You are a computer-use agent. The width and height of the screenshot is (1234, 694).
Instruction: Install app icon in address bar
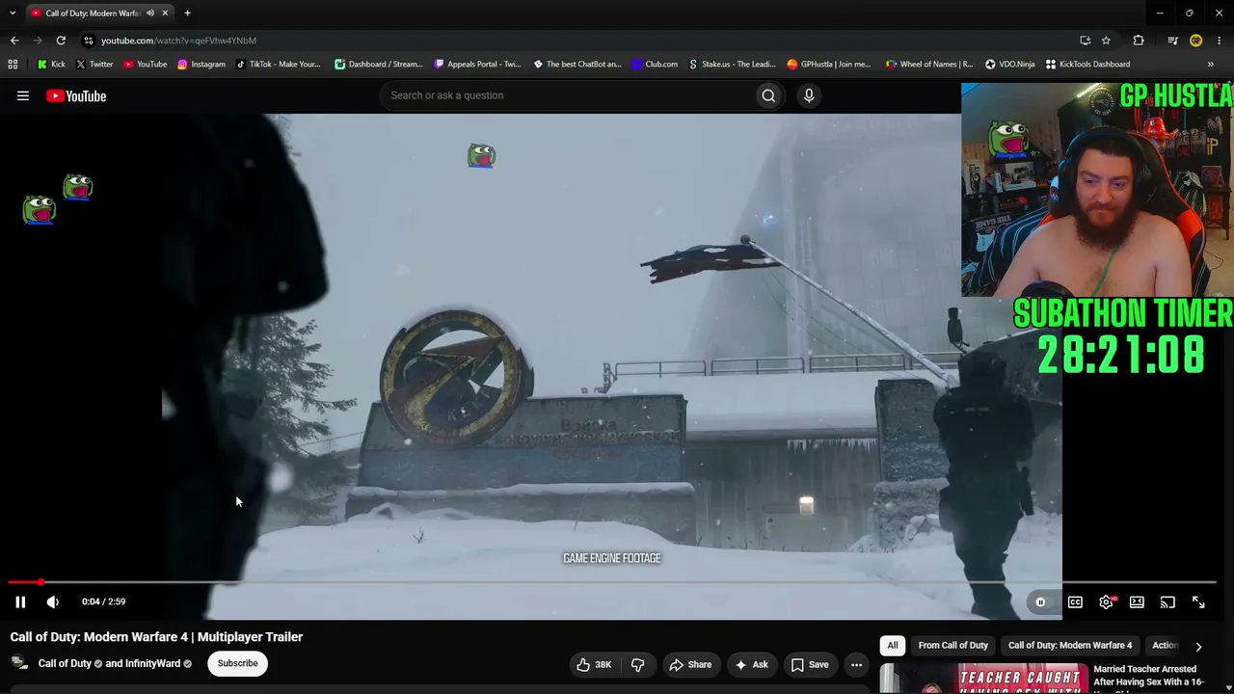point(1085,40)
